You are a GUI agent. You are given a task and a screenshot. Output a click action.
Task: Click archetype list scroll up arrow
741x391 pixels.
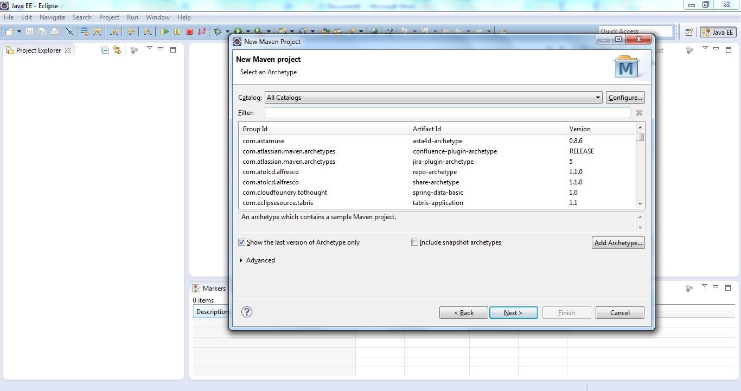640,127
